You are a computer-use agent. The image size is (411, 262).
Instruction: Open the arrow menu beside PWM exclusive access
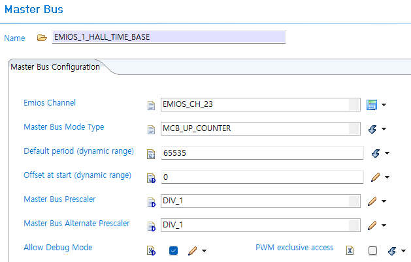coord(403,251)
